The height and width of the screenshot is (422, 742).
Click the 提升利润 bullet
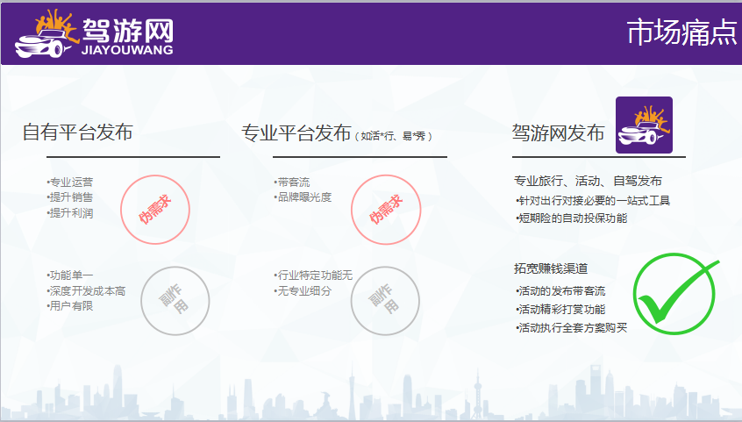tap(70, 213)
